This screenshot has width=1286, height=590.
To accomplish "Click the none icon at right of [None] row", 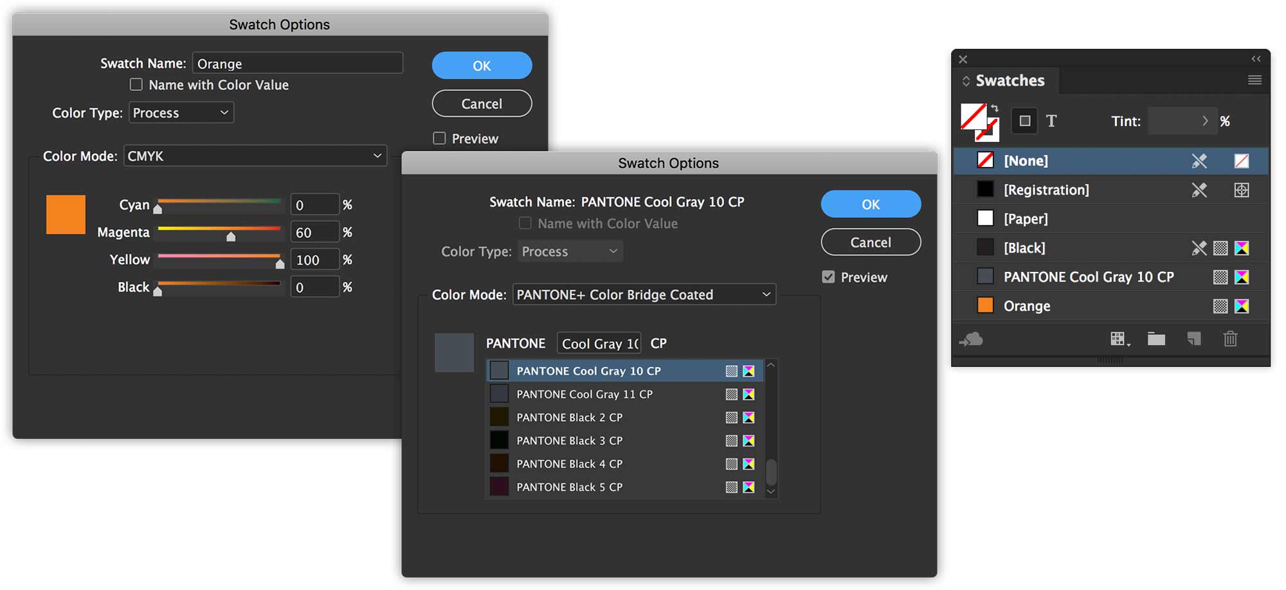I will [x=1242, y=161].
